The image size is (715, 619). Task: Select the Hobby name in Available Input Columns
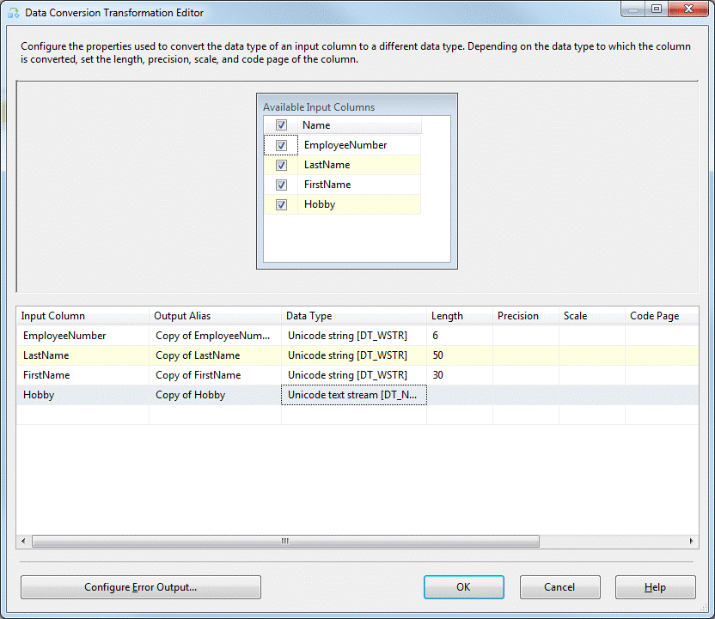click(x=359, y=204)
